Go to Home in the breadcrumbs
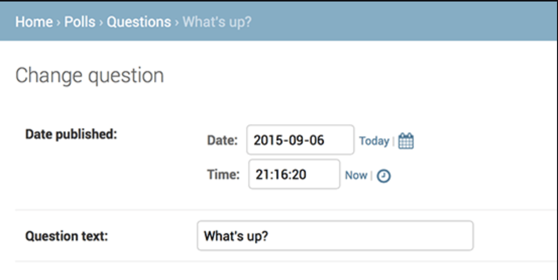Screen dimensions: 558x280 [34, 22]
